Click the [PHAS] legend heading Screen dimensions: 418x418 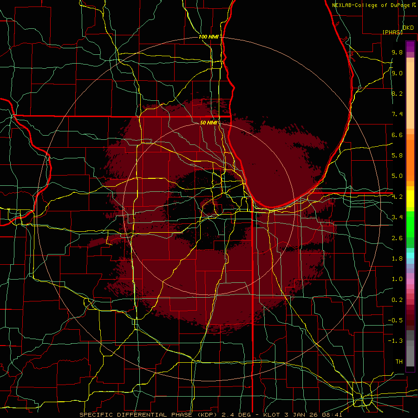click(392, 32)
